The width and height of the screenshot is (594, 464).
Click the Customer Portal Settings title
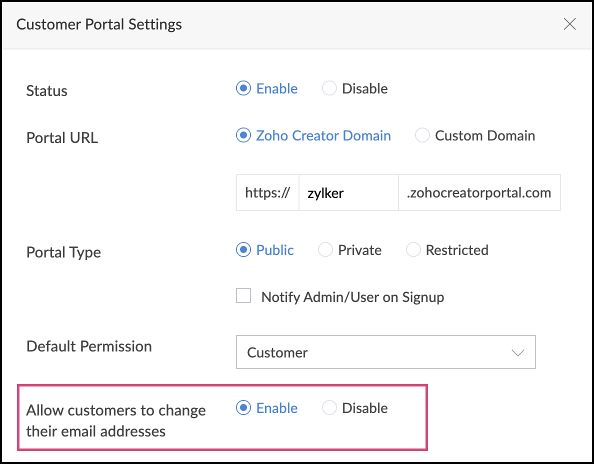pos(99,24)
